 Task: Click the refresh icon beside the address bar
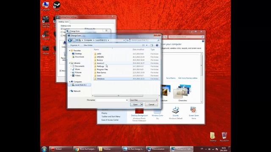click(127, 40)
